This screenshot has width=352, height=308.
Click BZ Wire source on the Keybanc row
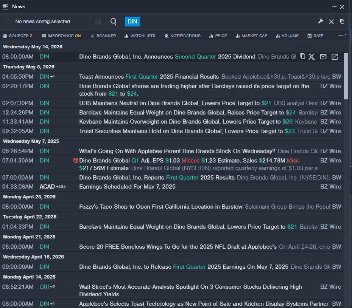point(331,122)
